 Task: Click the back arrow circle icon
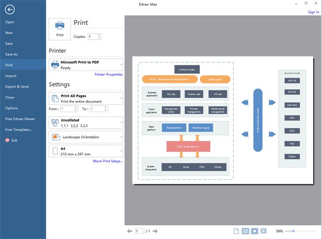click(10, 9)
